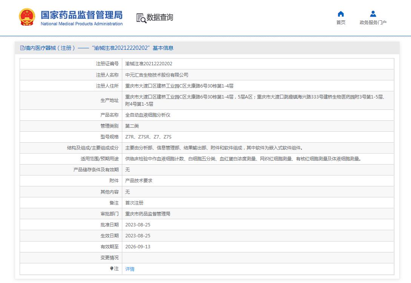Click the 适用范围/预期用途 description value
Screen dimensions: 411x283
coord(243,159)
